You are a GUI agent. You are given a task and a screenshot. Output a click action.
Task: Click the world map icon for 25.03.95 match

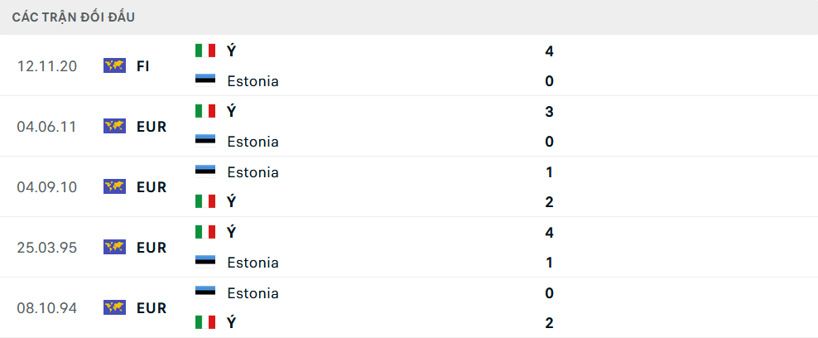coord(114,247)
